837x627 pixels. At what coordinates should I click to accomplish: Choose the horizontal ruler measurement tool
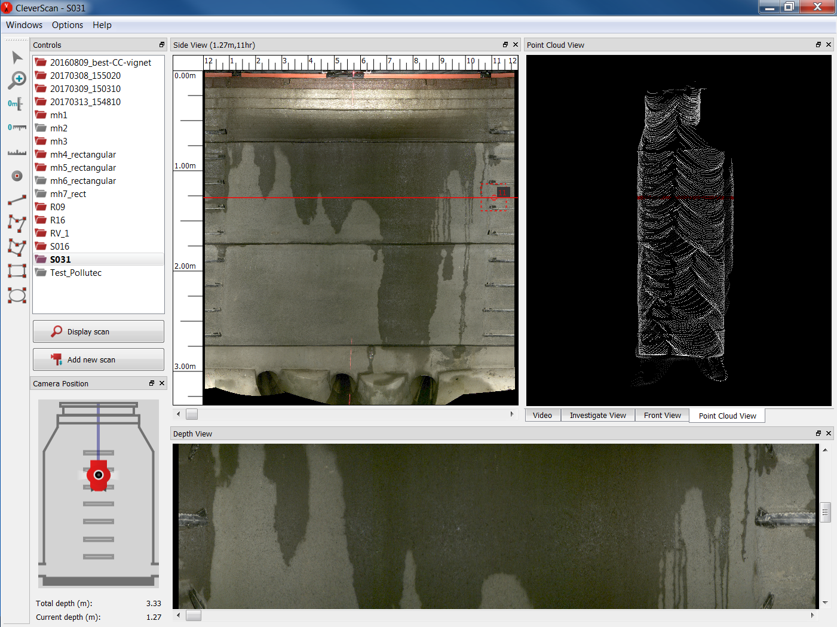tap(17, 127)
